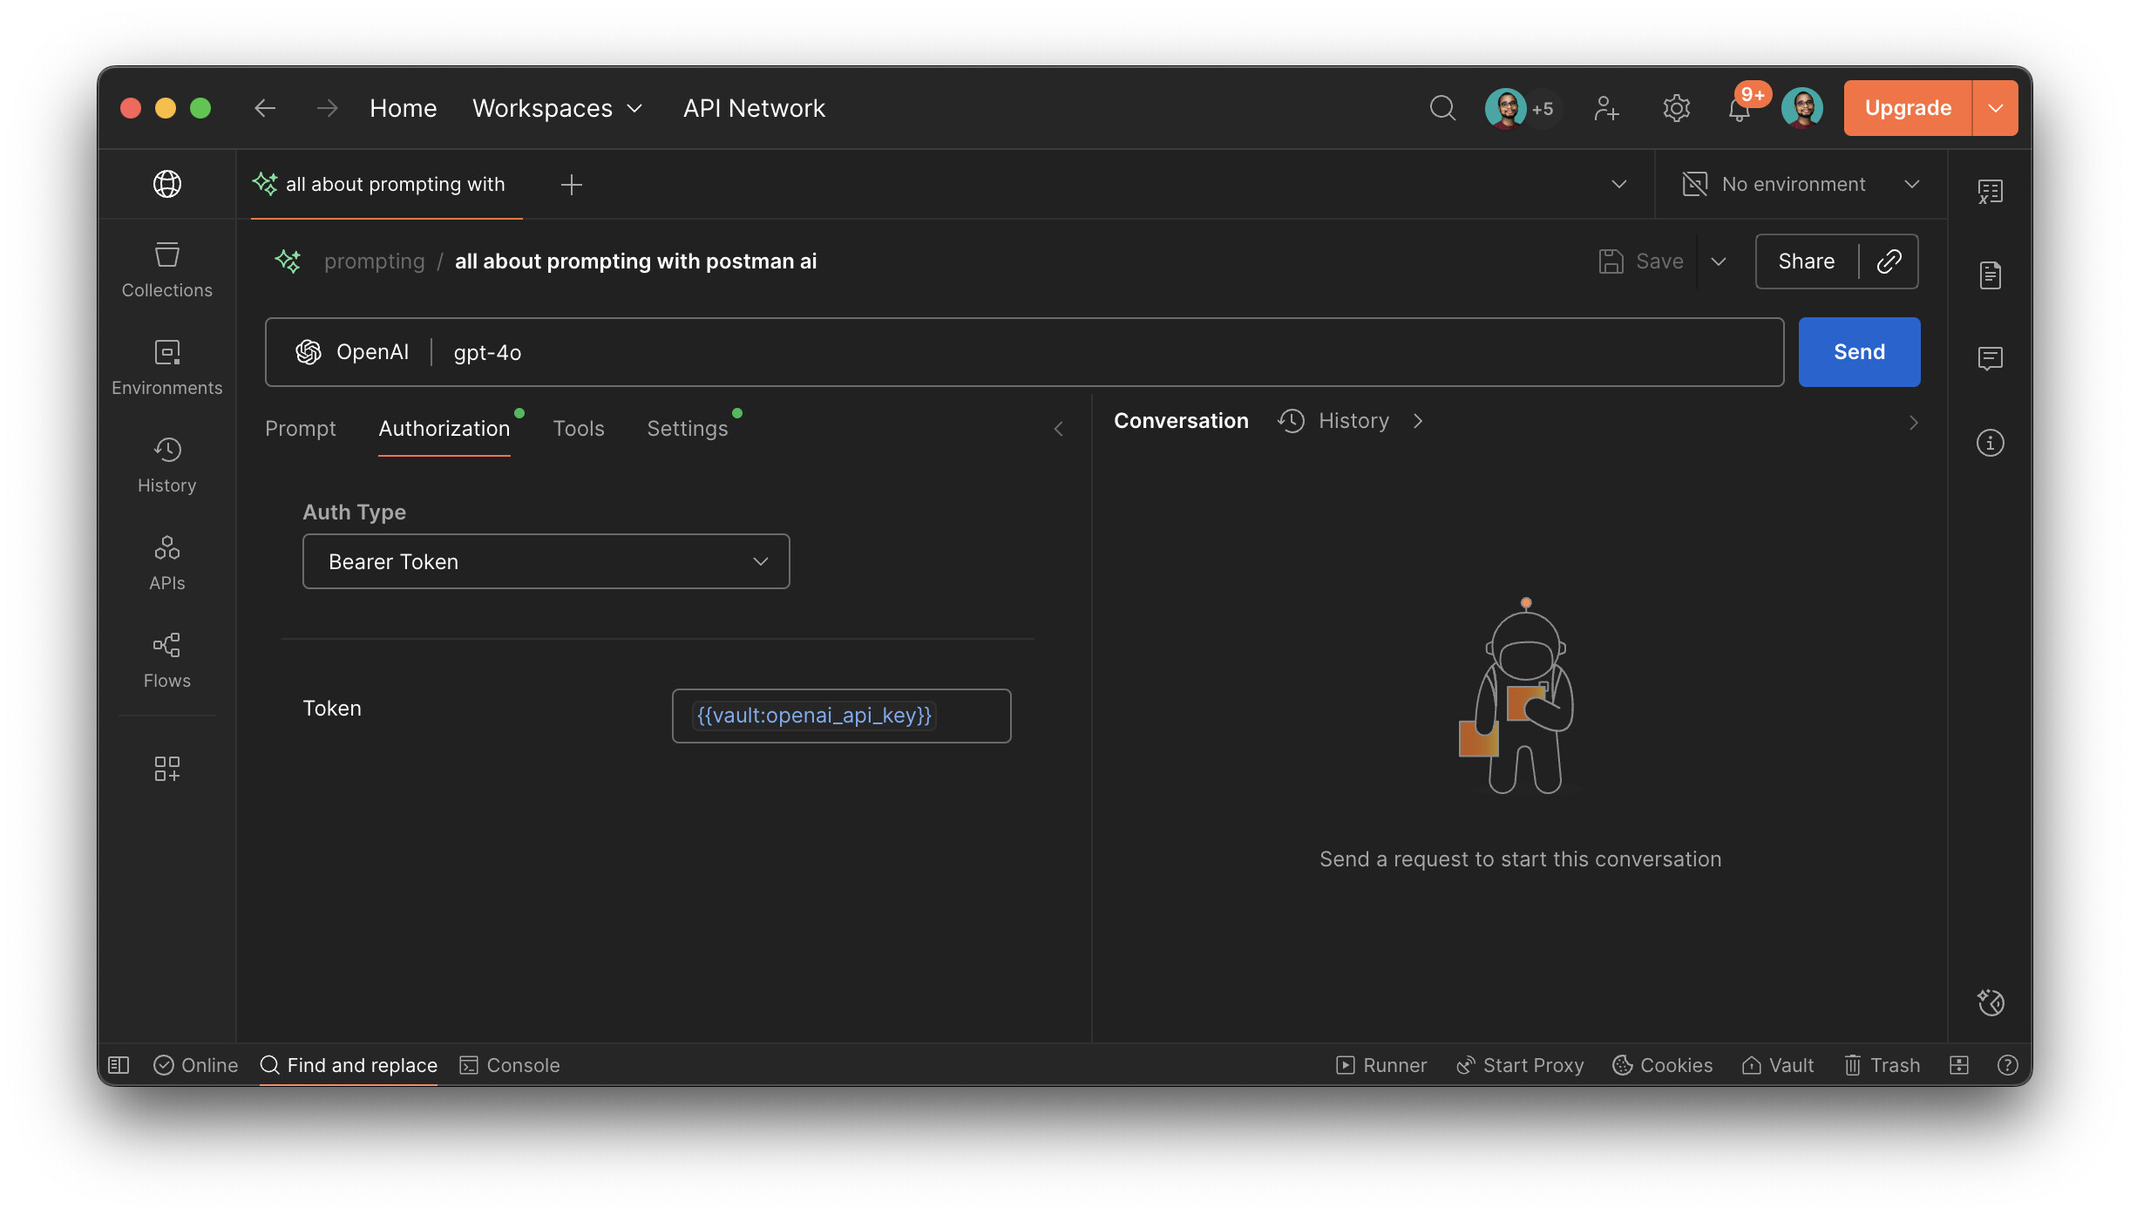Expand the Workspaces menu

pyautogui.click(x=557, y=108)
